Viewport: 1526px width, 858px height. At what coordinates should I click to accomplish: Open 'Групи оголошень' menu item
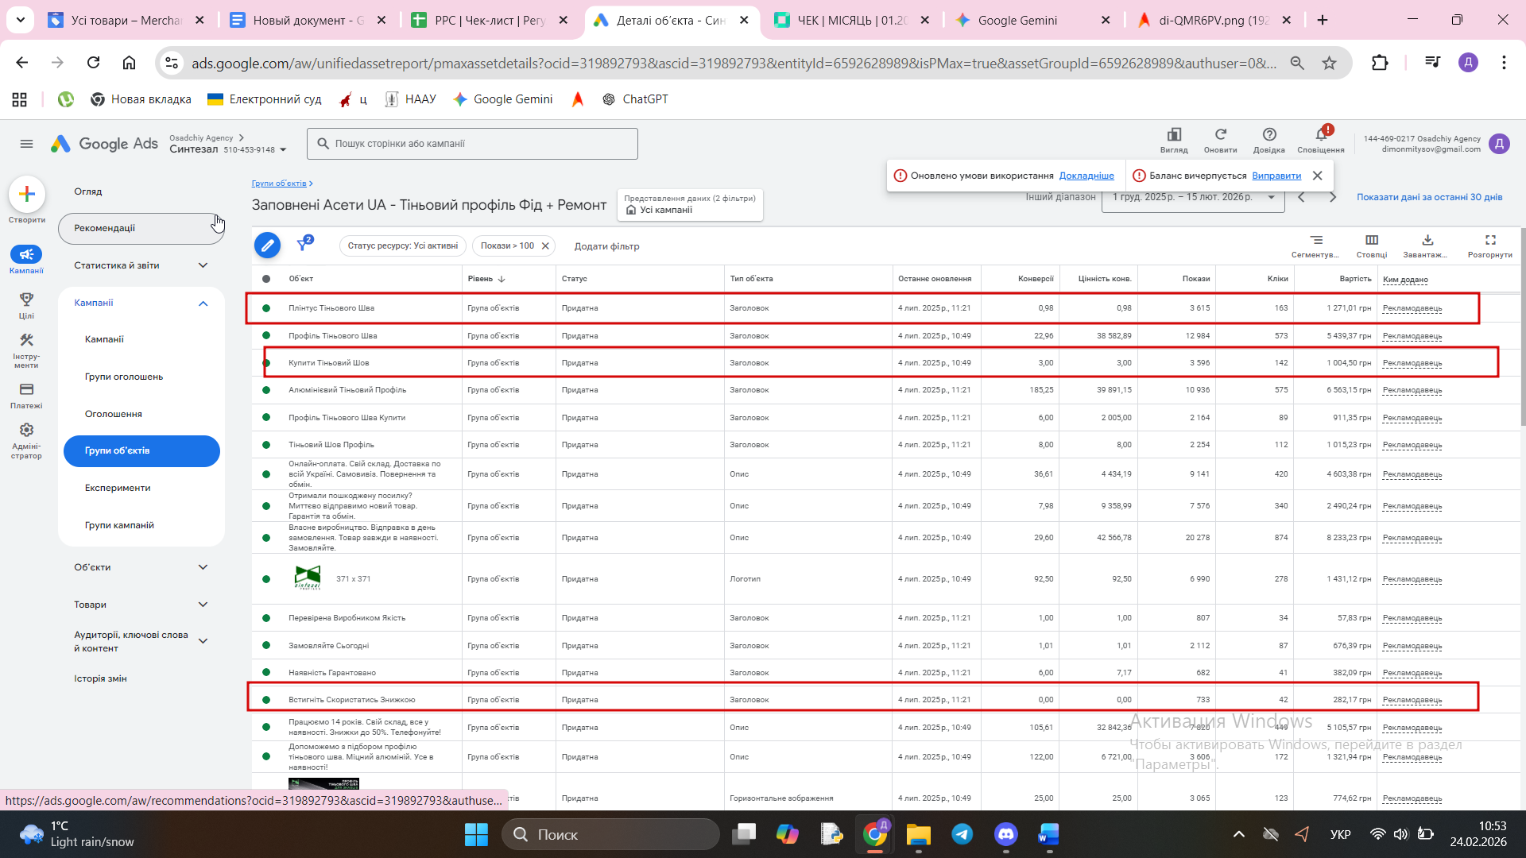[x=124, y=377]
